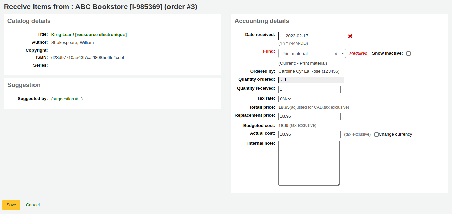Select 0% in the Tax rate selector
Screen dimensions: 452x214
285,98
